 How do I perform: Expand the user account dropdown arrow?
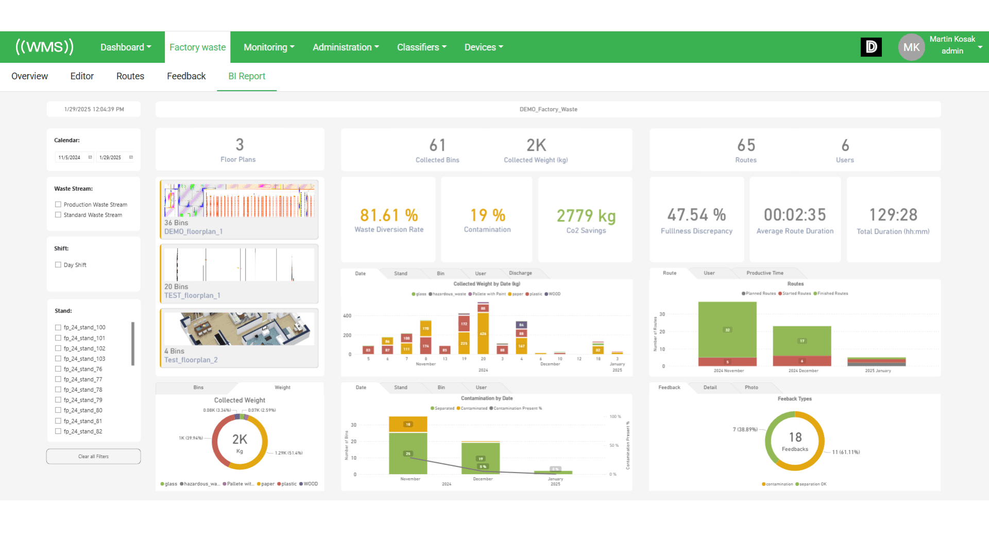click(x=980, y=47)
